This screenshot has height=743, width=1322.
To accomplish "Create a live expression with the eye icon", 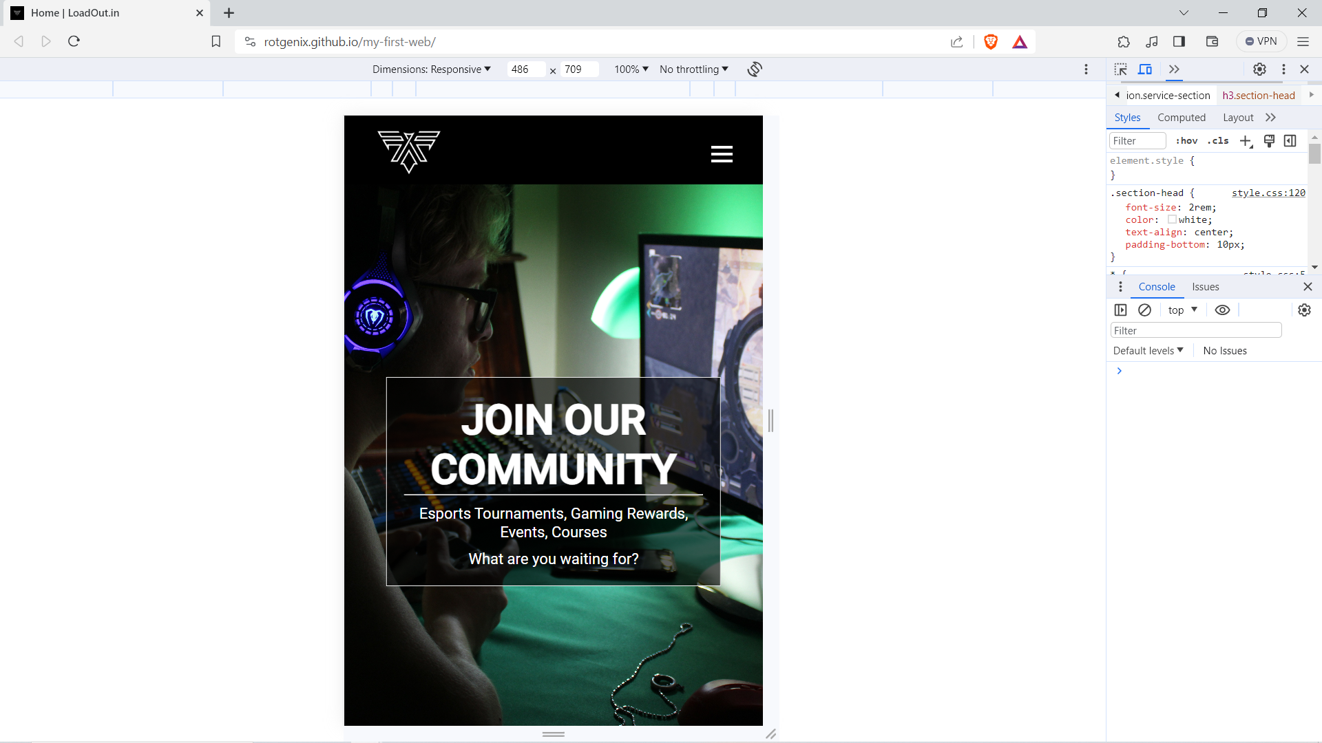I will [x=1222, y=310].
